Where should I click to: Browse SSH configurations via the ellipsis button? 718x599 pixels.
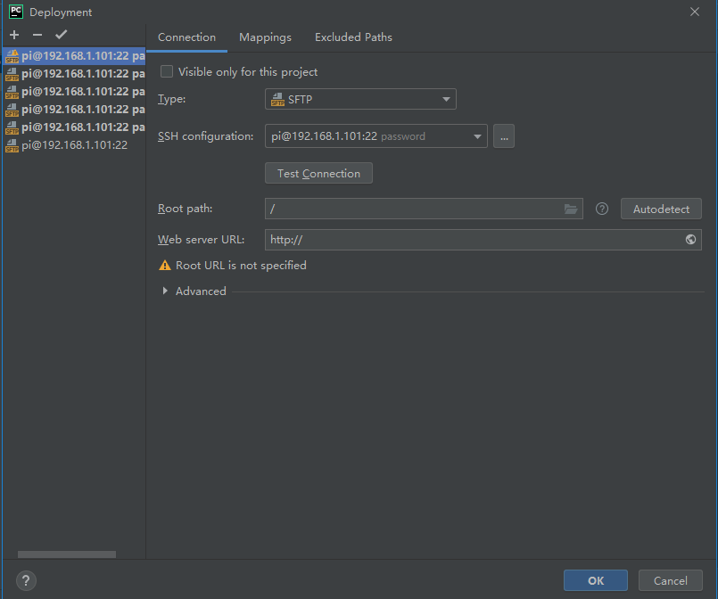click(503, 135)
